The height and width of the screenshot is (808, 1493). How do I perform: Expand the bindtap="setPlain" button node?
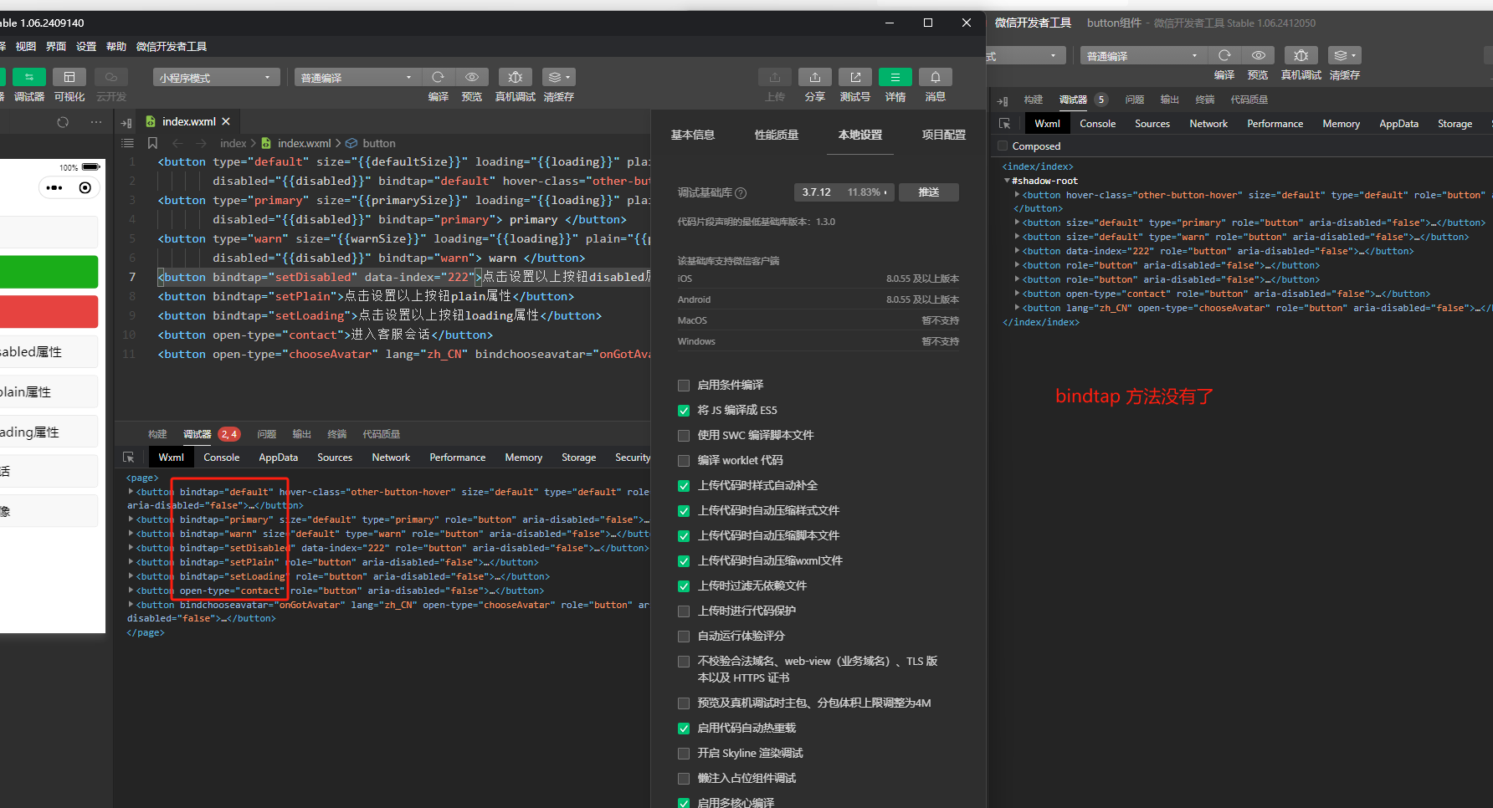[x=131, y=562]
